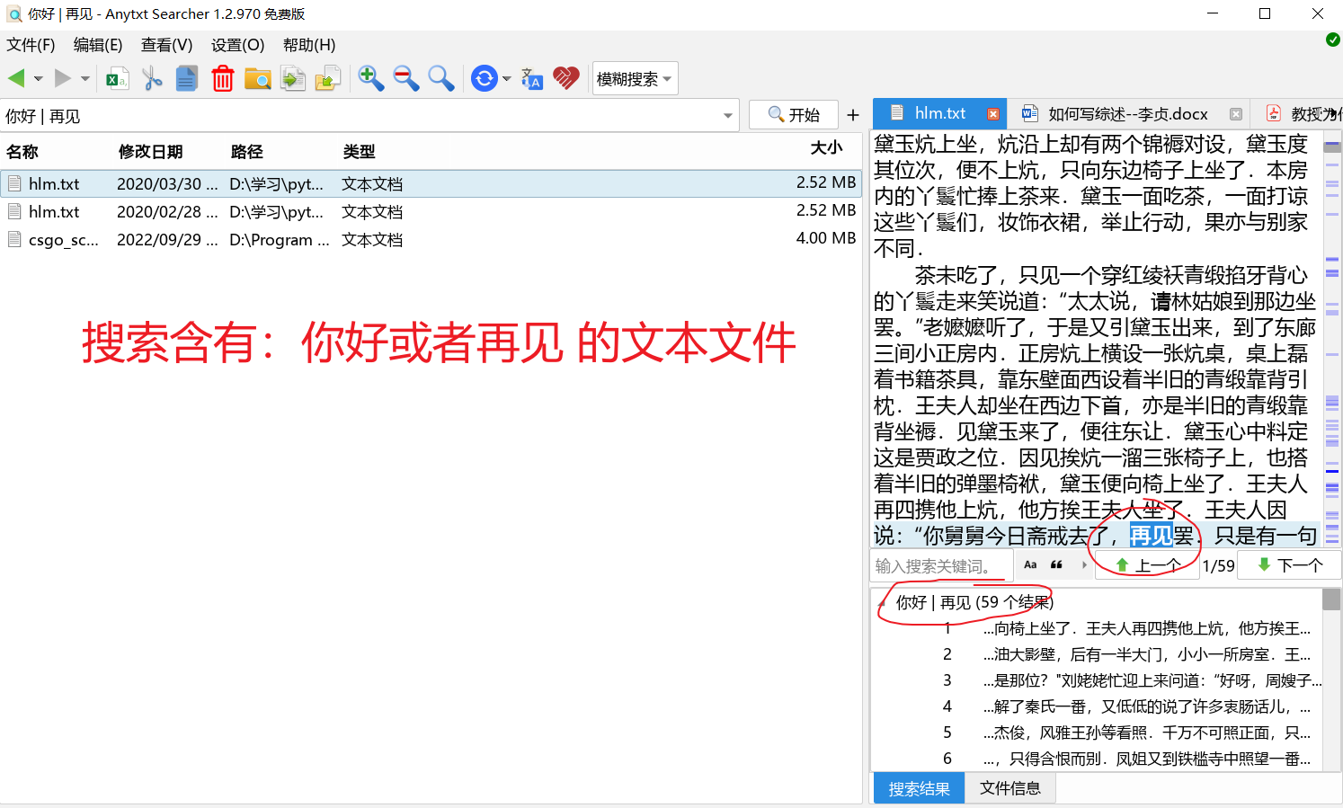Switch to the 文件信息 bottom tab
1343x808 pixels.
coord(1010,788)
